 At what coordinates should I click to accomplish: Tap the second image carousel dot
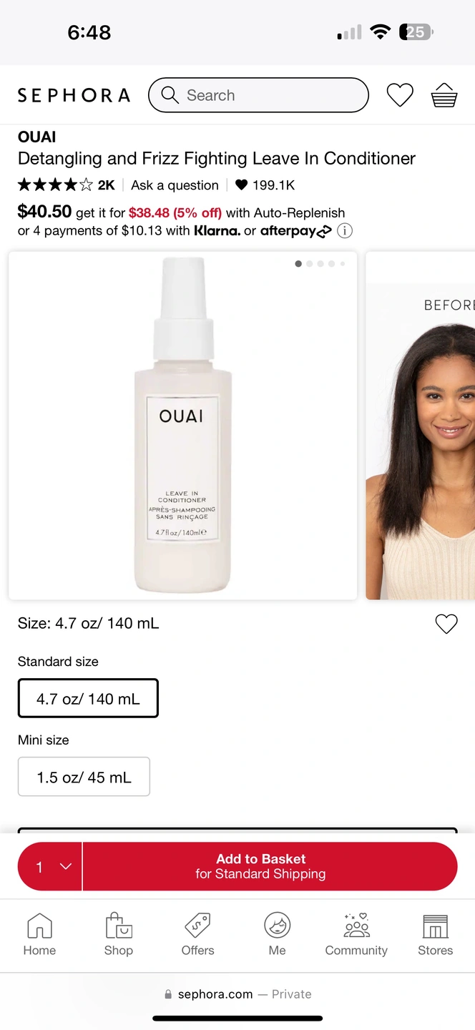coord(310,264)
